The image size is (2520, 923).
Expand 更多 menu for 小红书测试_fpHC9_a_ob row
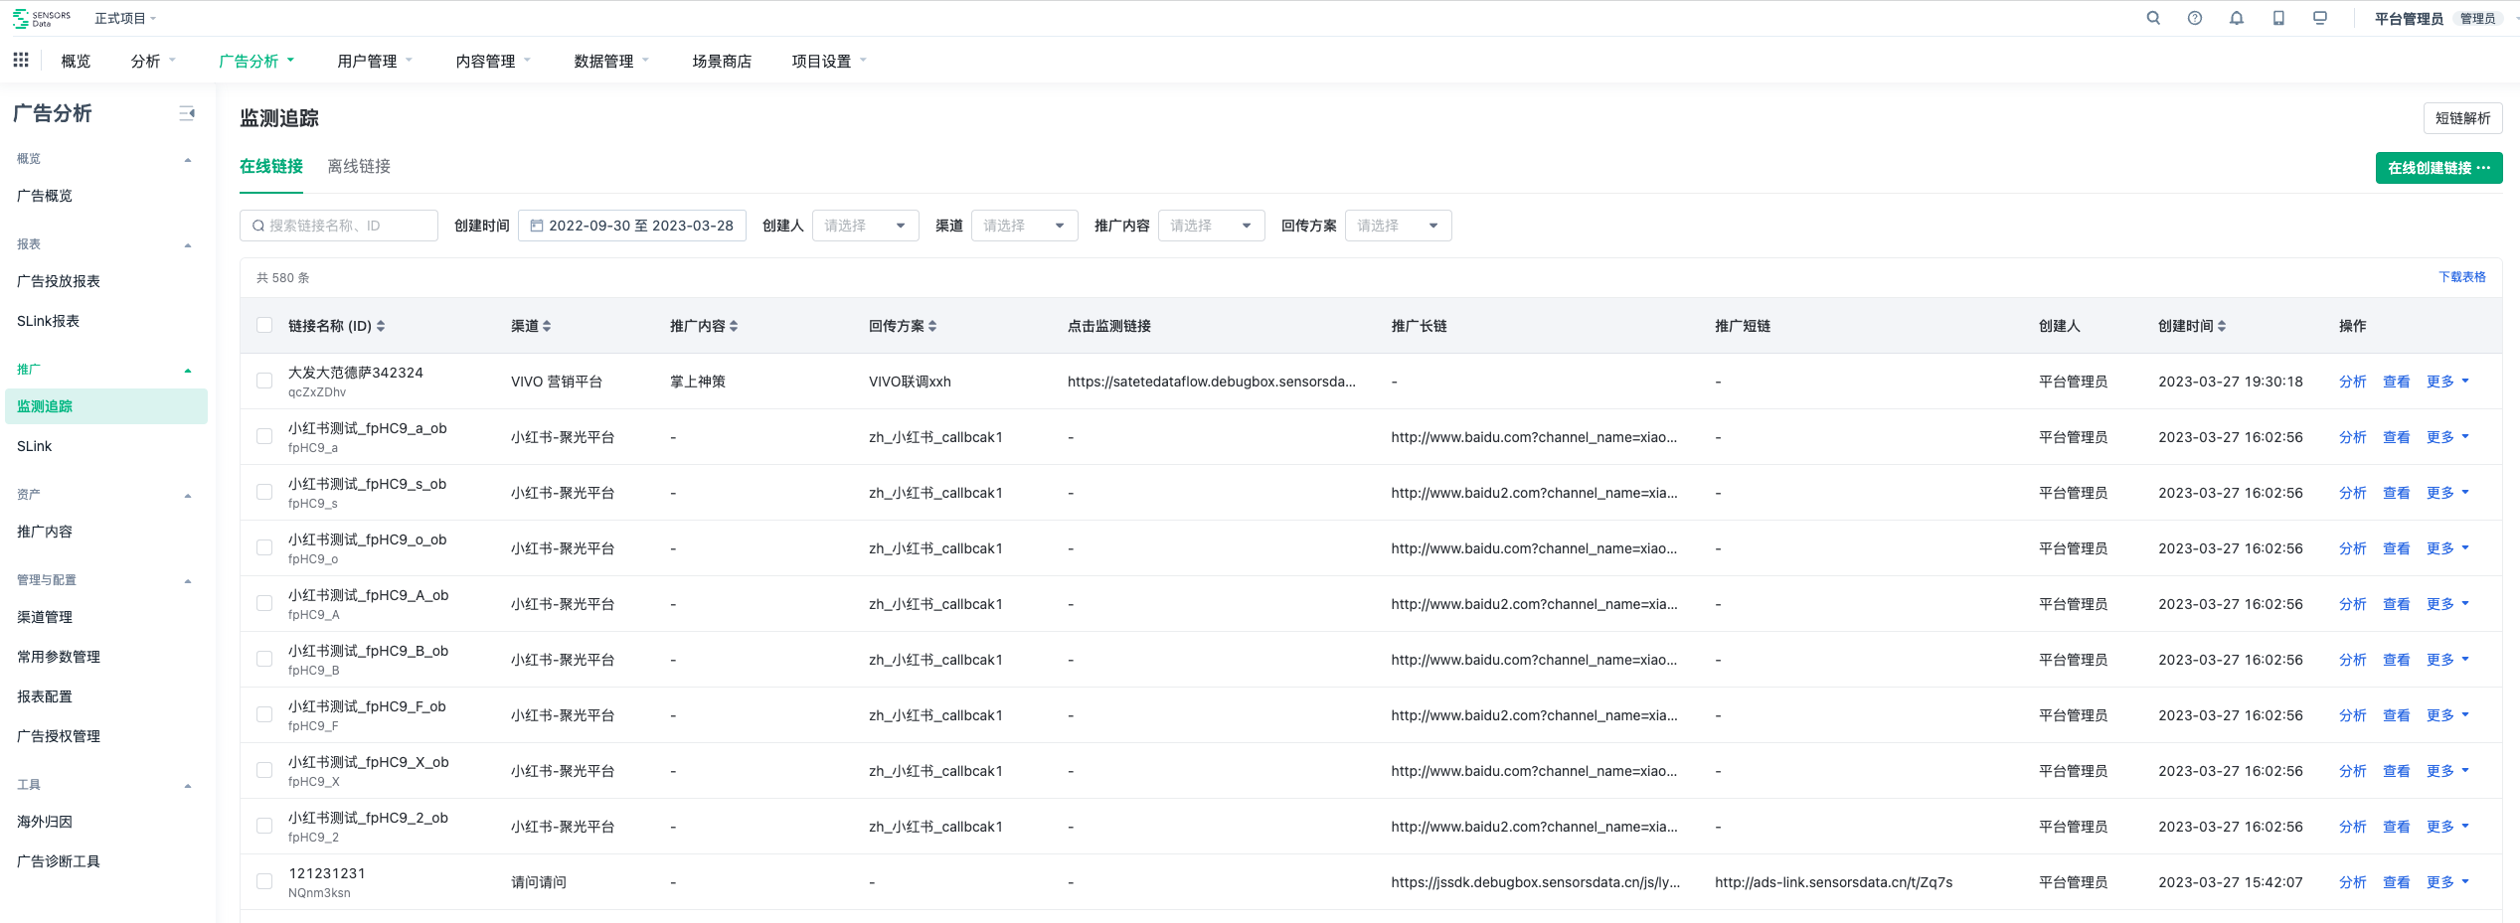tap(2447, 437)
